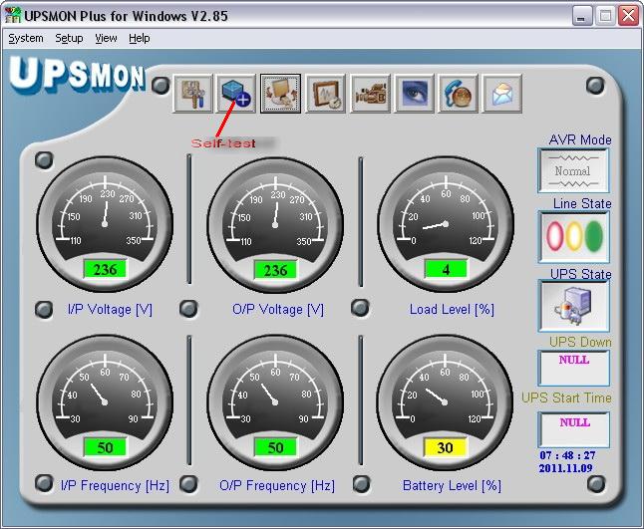
Task: Click the yellow Battery Level value 30
Action: tap(446, 447)
